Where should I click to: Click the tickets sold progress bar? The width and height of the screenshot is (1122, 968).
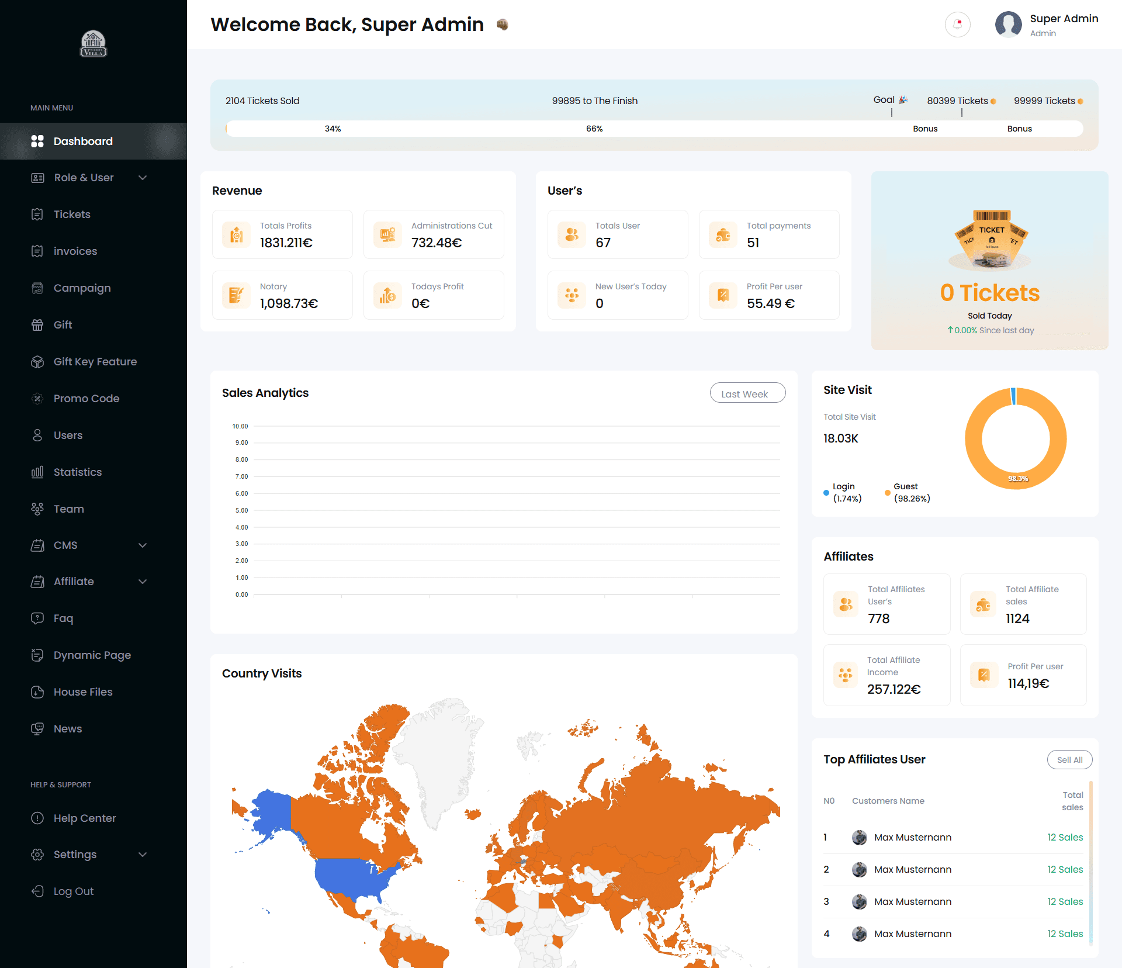[654, 129]
